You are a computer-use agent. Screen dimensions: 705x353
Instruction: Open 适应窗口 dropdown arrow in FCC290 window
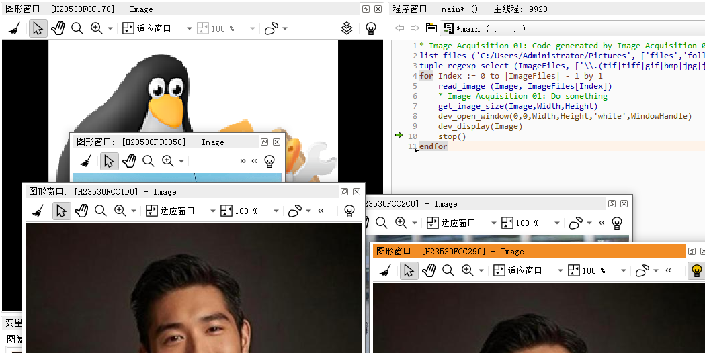coord(560,271)
